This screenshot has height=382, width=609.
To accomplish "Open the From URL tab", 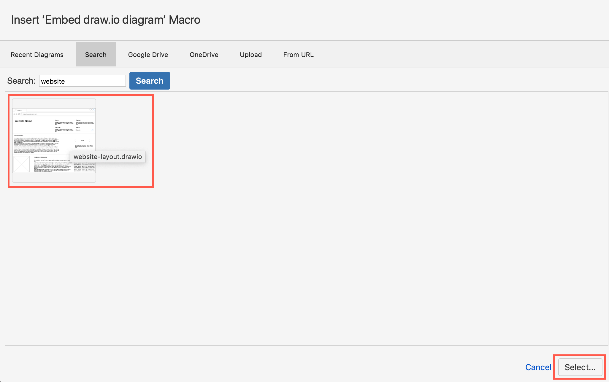I will tap(298, 54).
